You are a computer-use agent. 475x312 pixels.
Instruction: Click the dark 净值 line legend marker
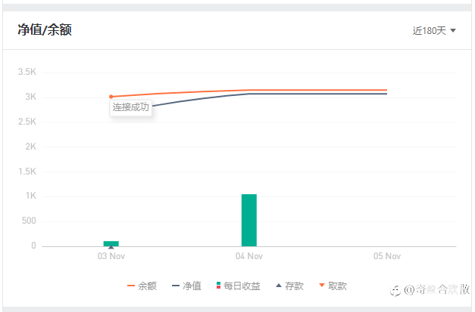coord(176,286)
